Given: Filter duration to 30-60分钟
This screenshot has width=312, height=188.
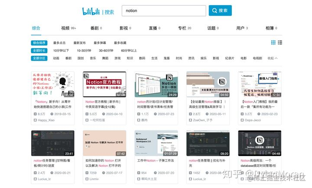Looking at the screenshot, I should (106, 51).
